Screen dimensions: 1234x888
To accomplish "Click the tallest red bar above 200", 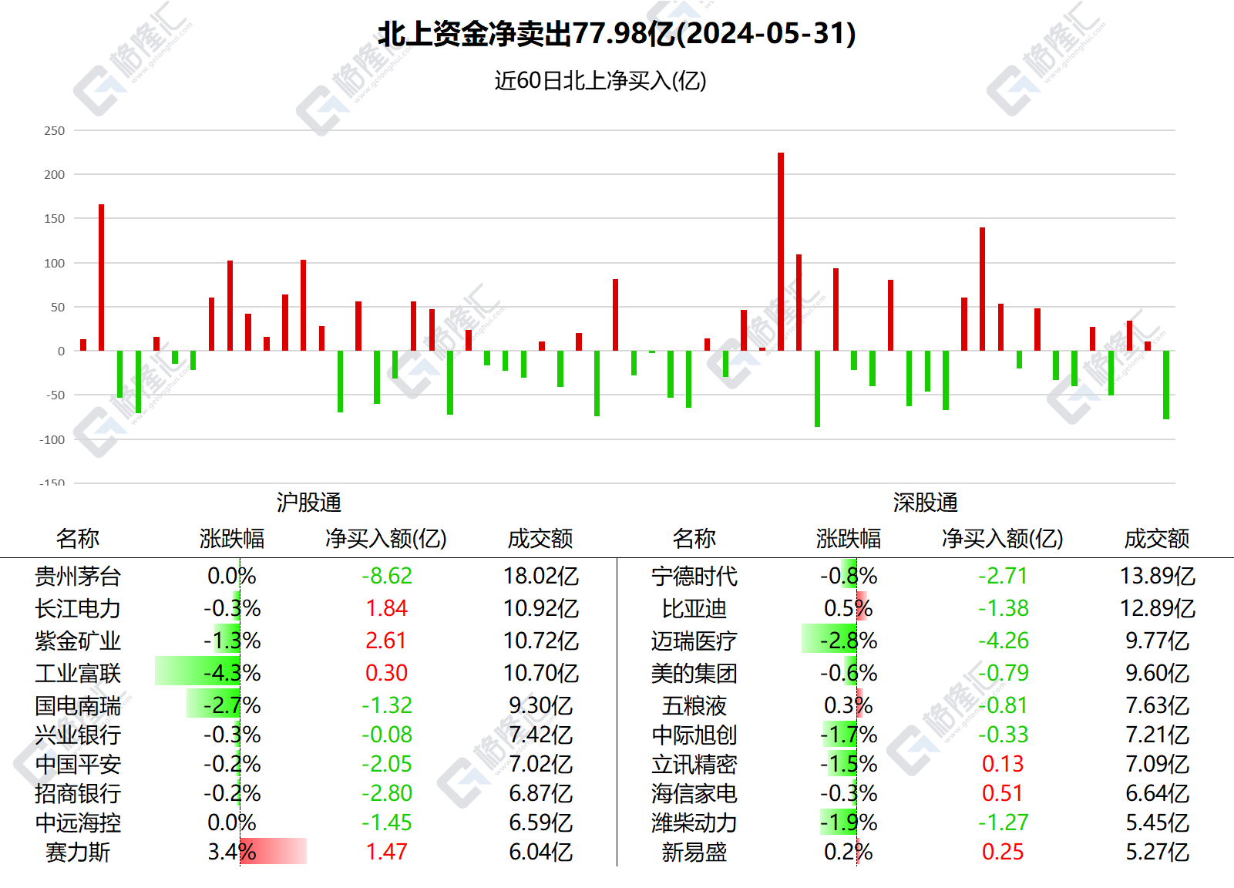I will click(781, 251).
